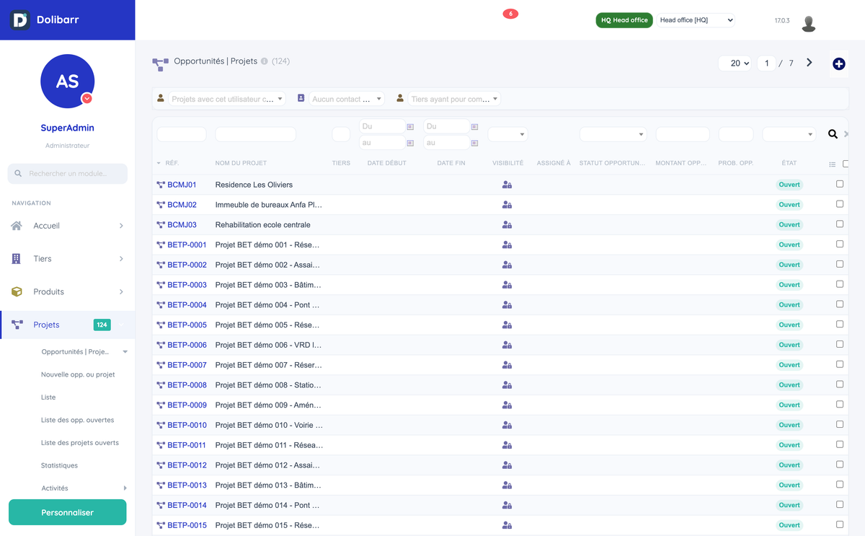Open calendar picker for start date au
Image resolution: width=865 pixels, height=536 pixels.
coord(410,143)
